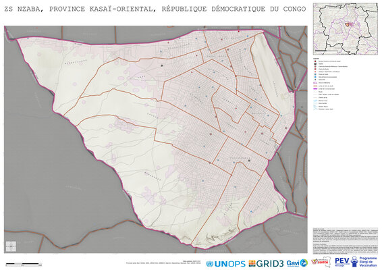Image resolution: width=382 pixels, height=270 pixels.
Task: Click the black hospital marker in the southeastern dense area
Action: click(x=249, y=161)
